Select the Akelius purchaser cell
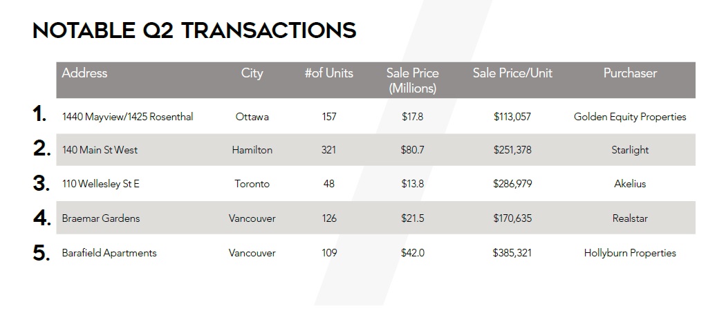The height and width of the screenshot is (311, 726). (x=630, y=184)
